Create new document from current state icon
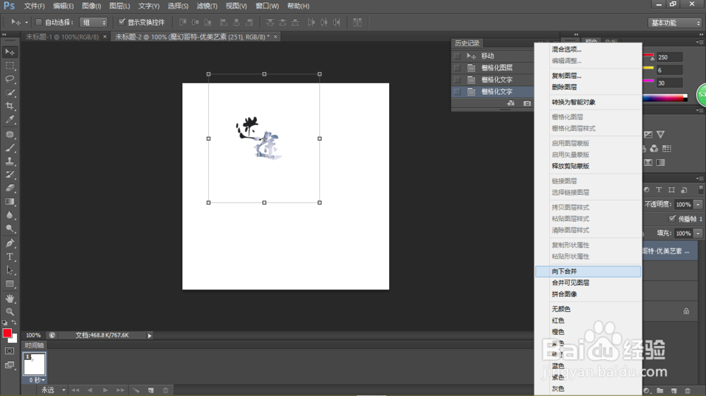 510,104
